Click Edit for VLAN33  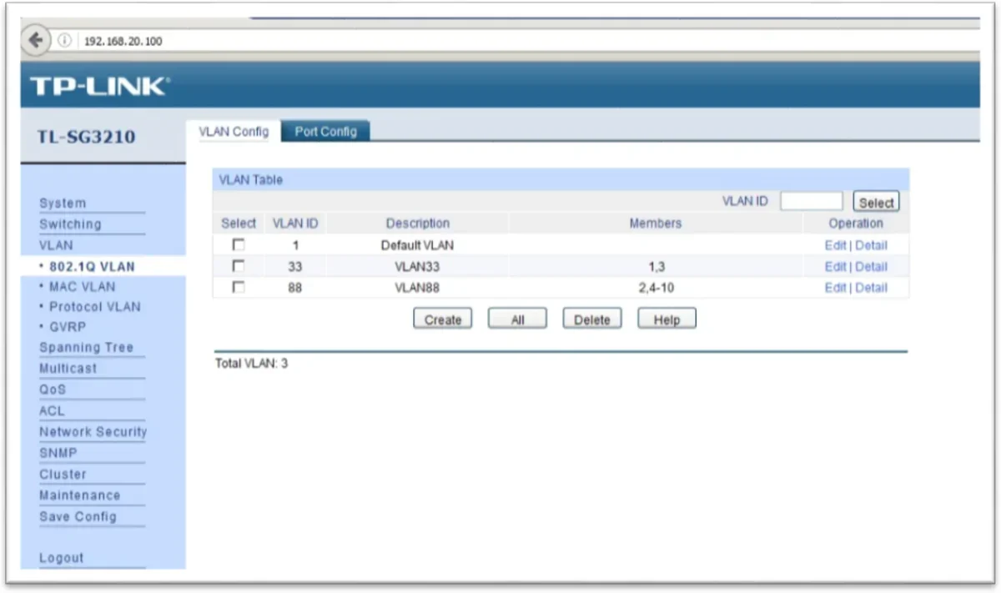(835, 267)
